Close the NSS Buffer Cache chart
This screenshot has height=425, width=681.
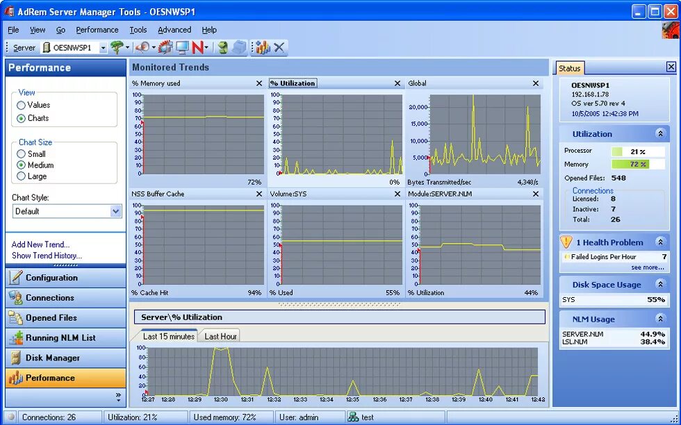[259, 194]
